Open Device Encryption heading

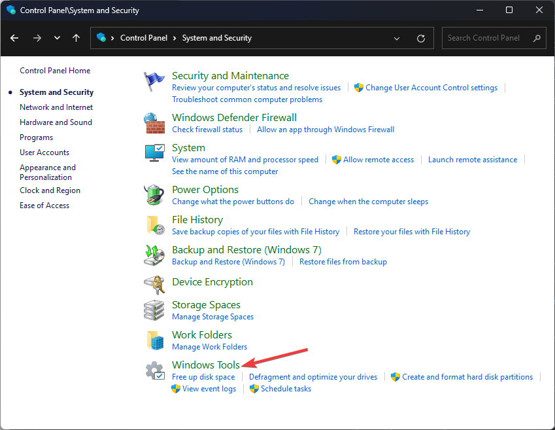tap(212, 282)
